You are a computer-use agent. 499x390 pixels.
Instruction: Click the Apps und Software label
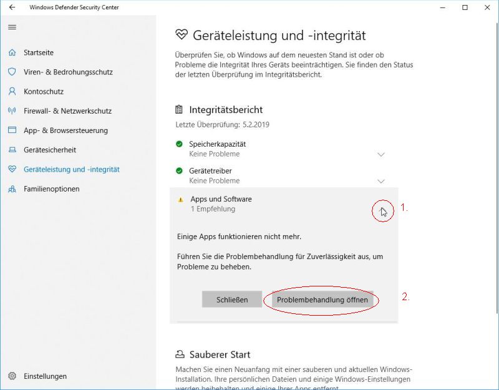[x=221, y=199]
